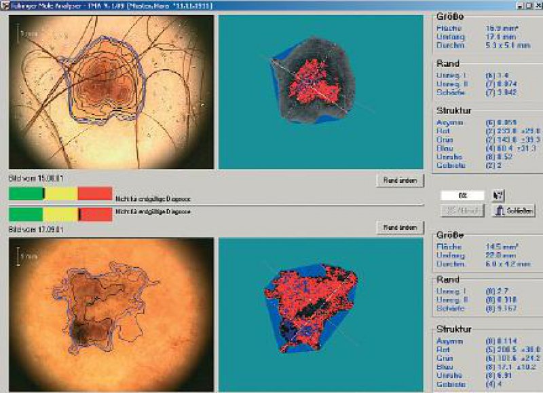Click the lower risk bar with marker near red
This screenshot has height=393, width=543.
point(60,215)
